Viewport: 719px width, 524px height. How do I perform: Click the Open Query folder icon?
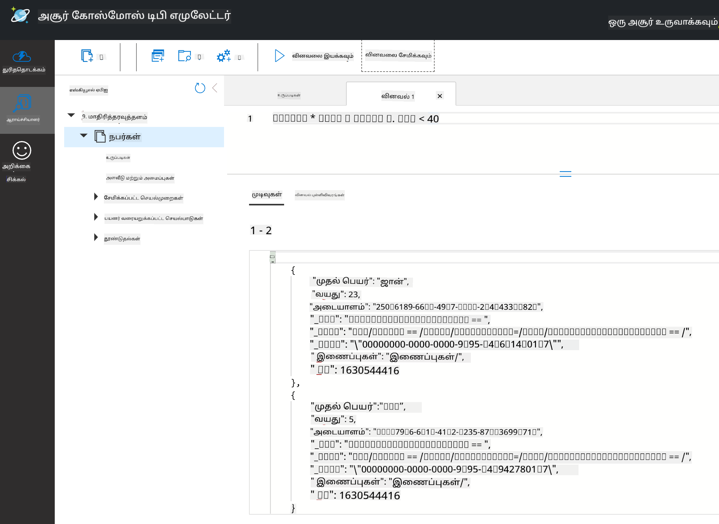[184, 56]
